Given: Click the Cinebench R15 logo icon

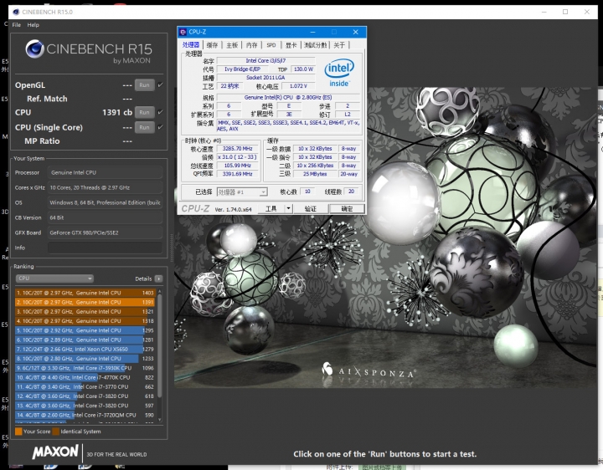Looking at the screenshot, I should [x=34, y=49].
